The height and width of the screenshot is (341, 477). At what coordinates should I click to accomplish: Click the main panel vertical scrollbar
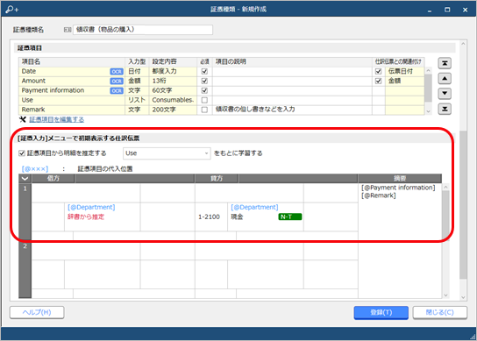(463, 170)
